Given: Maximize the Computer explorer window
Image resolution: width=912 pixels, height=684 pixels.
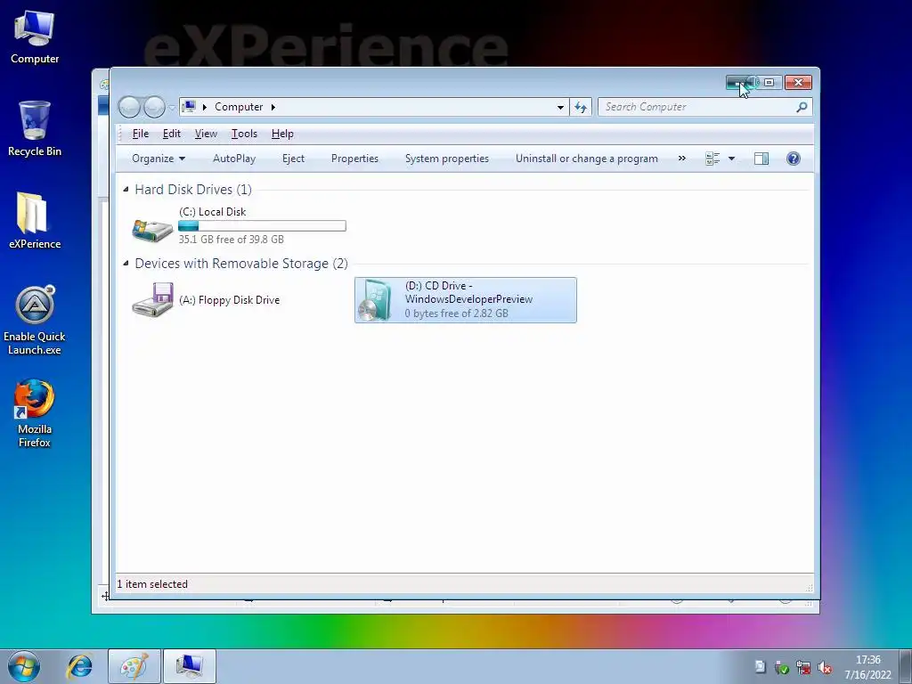Looking at the screenshot, I should tap(769, 83).
